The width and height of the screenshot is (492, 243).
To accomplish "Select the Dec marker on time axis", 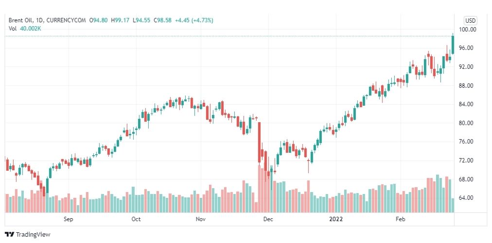I will [x=268, y=219].
